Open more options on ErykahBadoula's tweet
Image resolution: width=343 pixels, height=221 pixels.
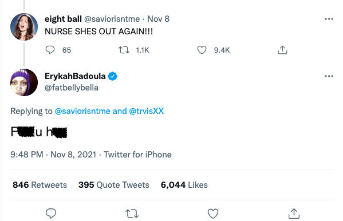coord(329,76)
